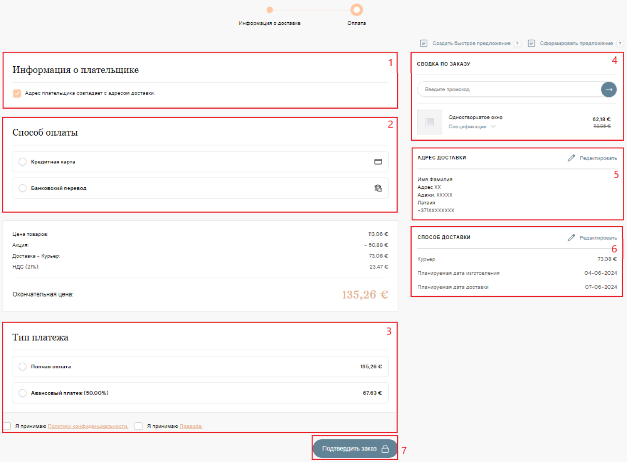Image resolution: width=627 pixels, height=462 pixels.
Task: Click Редактировать in Способ доставки
Action: coord(598,238)
